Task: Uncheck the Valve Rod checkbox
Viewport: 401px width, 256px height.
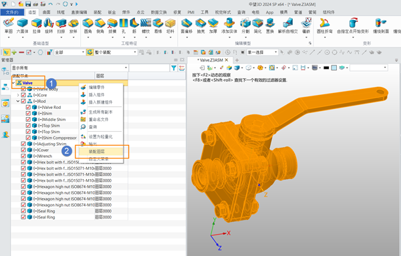Action: (x=28, y=107)
